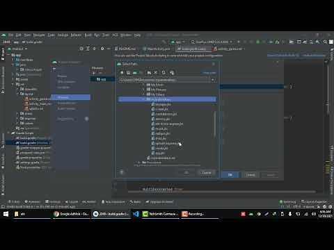Click select opened file target icon in Project panel

click(81, 49)
